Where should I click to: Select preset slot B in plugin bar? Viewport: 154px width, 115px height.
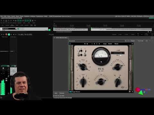[x=94, y=44]
